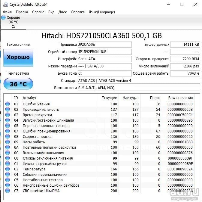Viewport: 202px width, 202px height.
Task: Click status orb beside Переназначенные сектора
Action: (x=8, y=126)
